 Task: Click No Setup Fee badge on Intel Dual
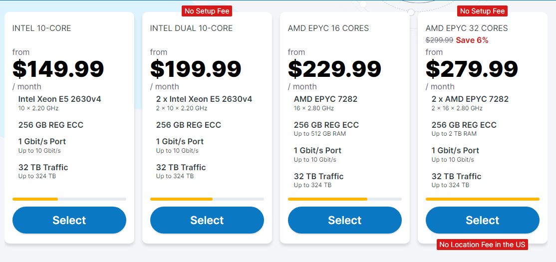pos(207,11)
